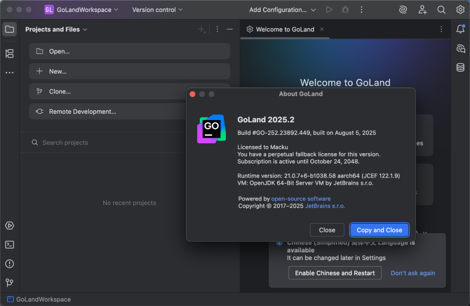
Task: Open Search Everywhere magnifier icon
Action: coord(441,10)
